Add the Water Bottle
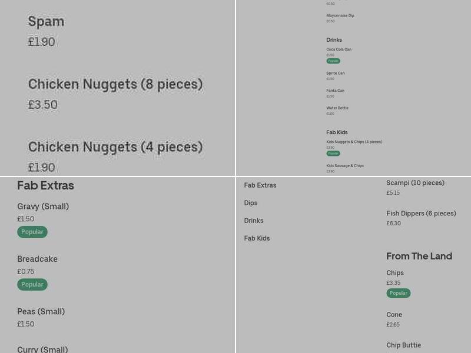This screenshot has height=353, width=471. tap(337, 108)
